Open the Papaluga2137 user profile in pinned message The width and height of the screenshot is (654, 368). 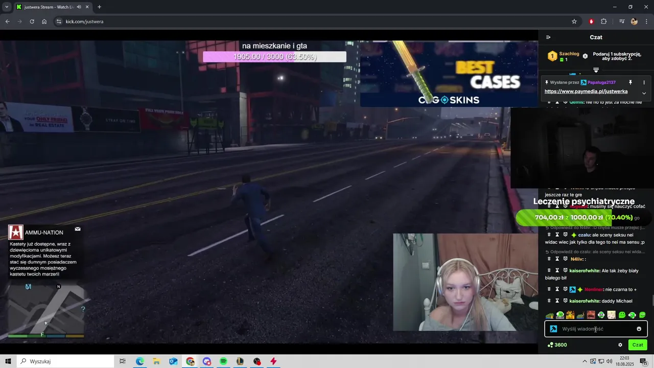(x=601, y=82)
